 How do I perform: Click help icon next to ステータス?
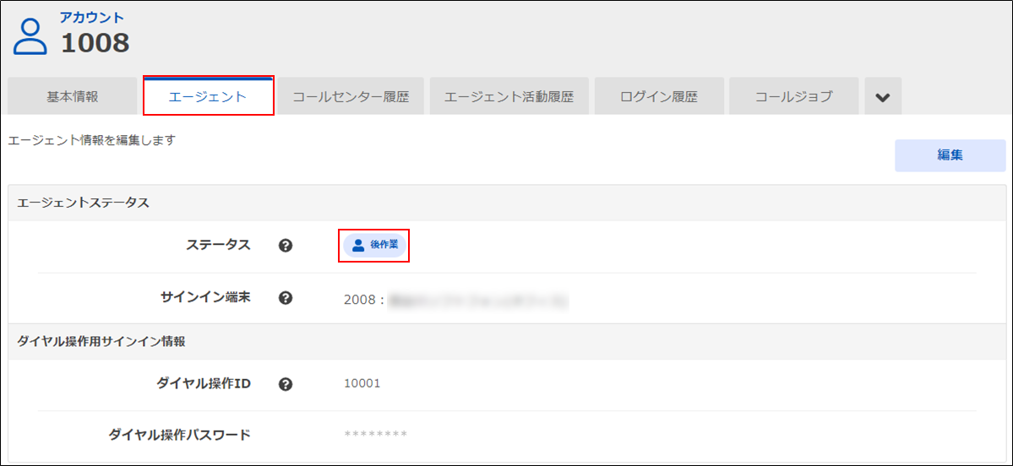(286, 246)
